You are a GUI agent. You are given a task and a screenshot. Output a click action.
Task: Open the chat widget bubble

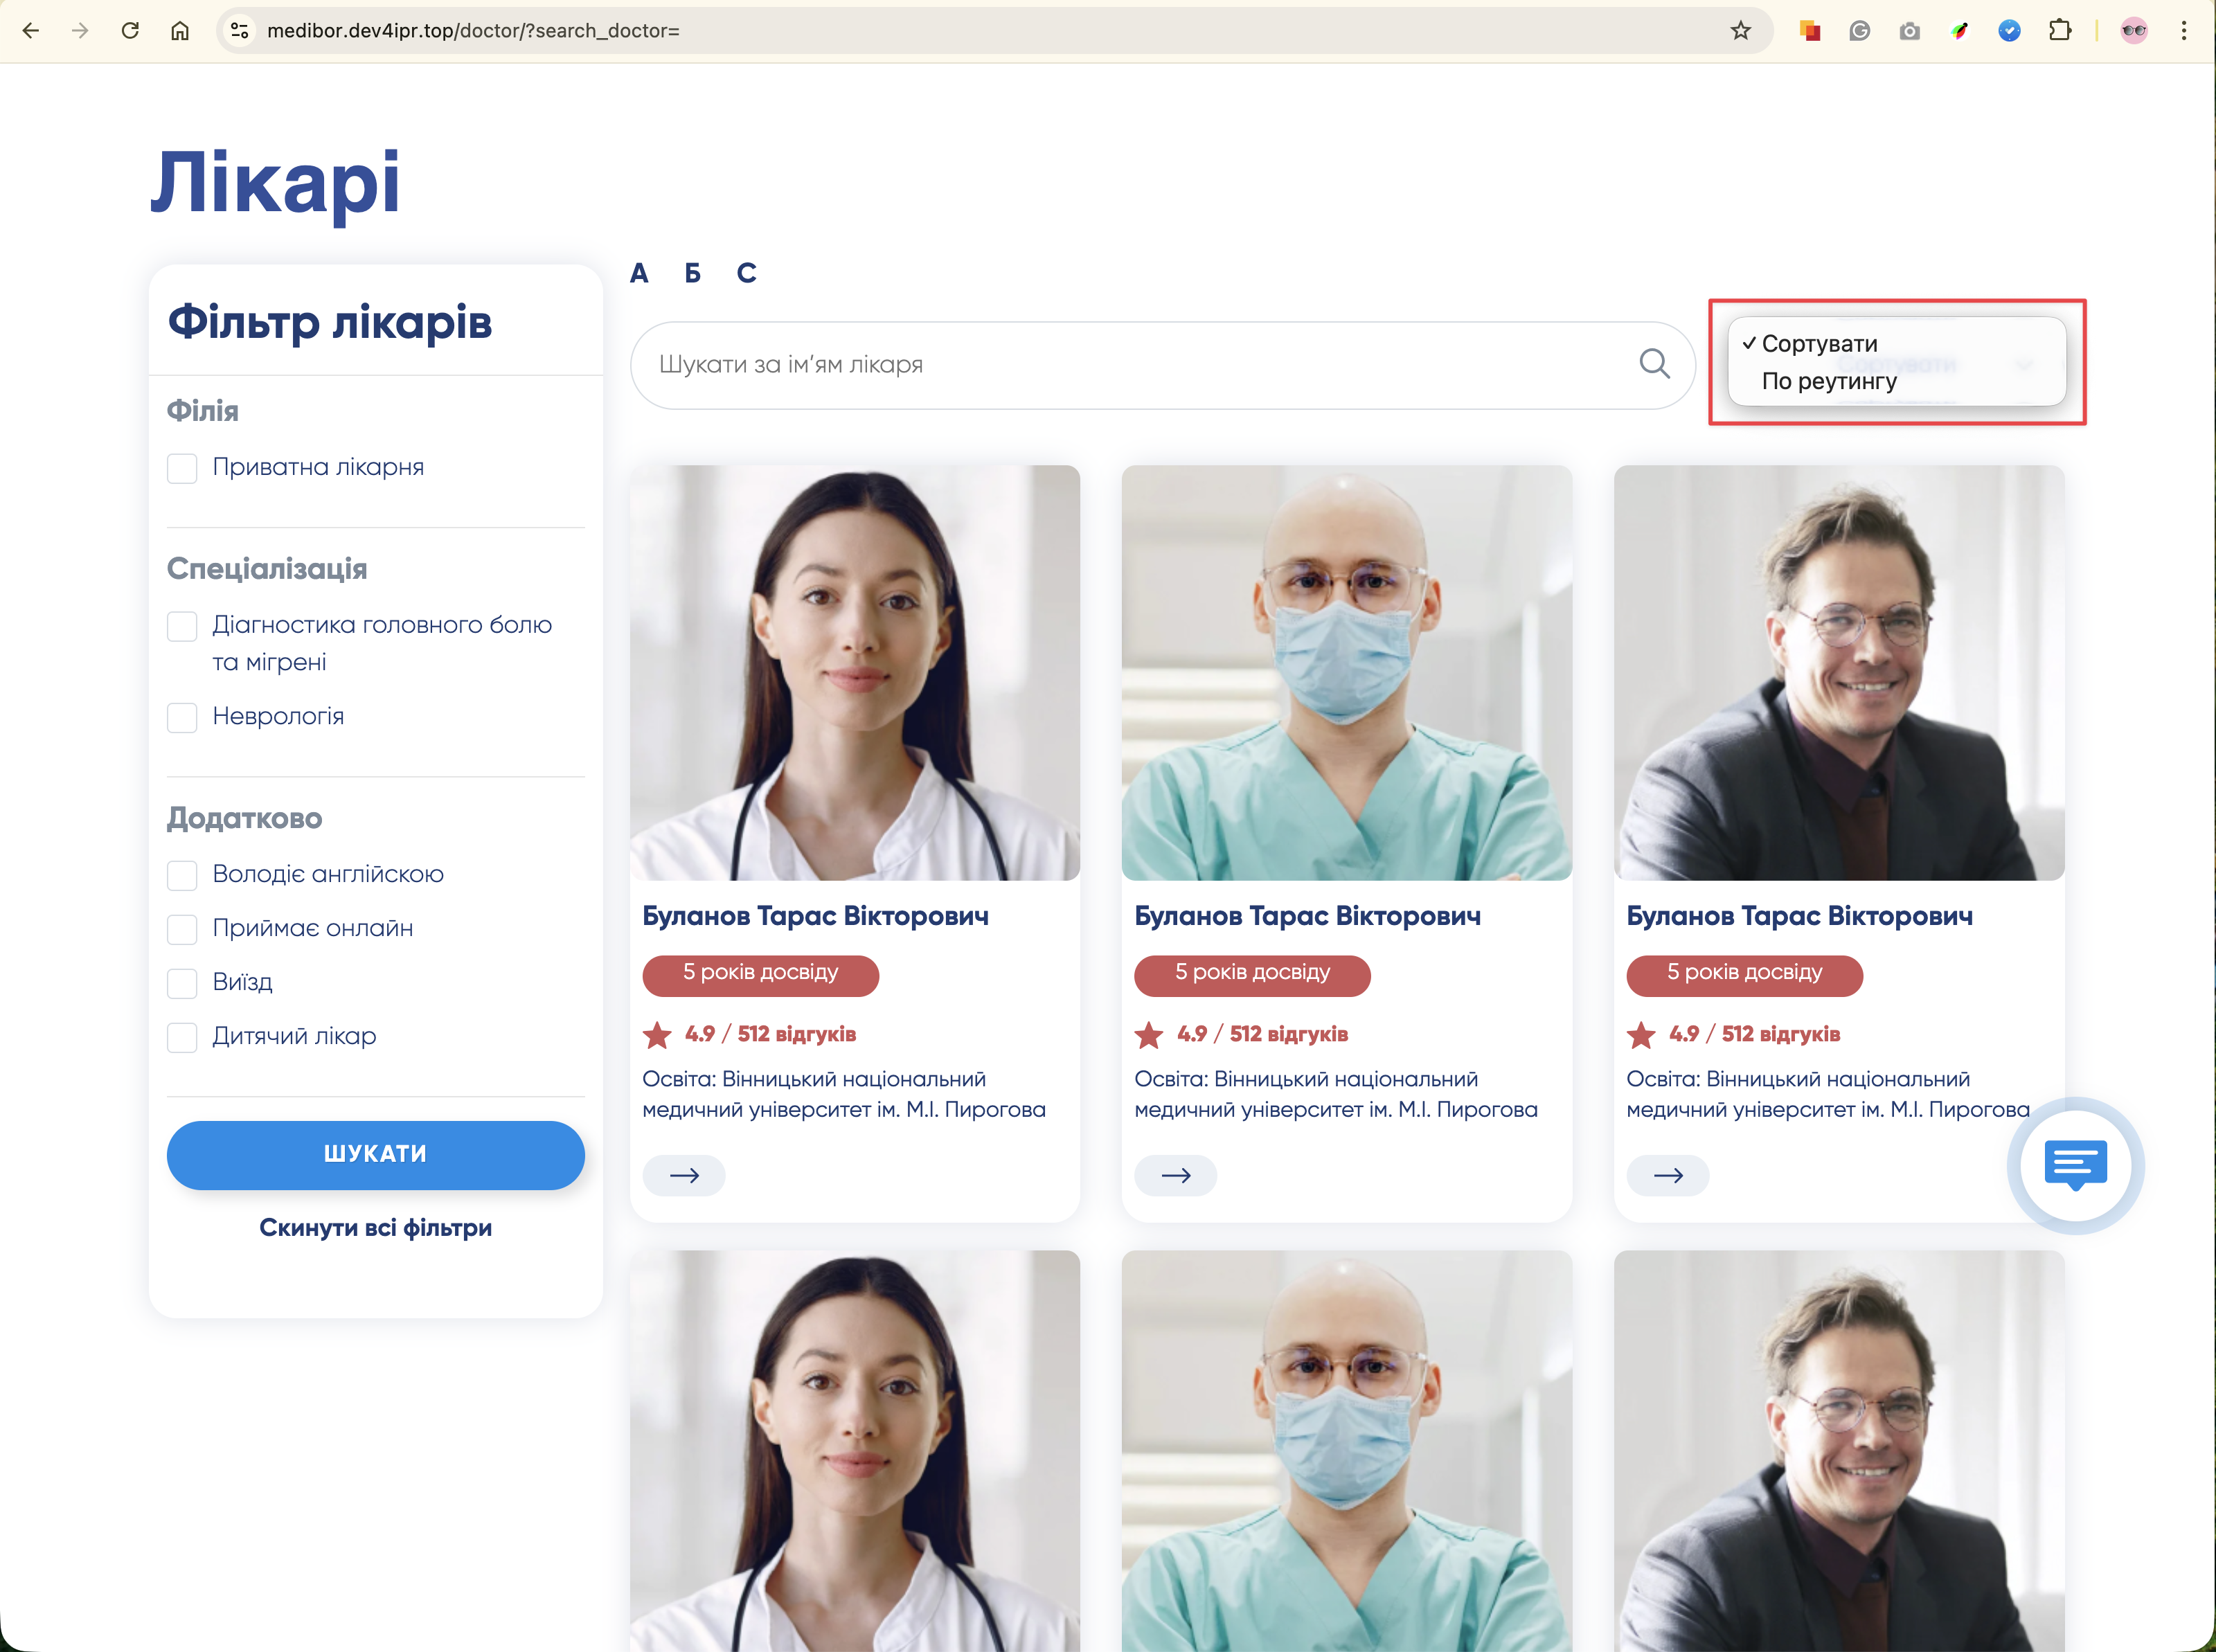click(x=2075, y=1165)
